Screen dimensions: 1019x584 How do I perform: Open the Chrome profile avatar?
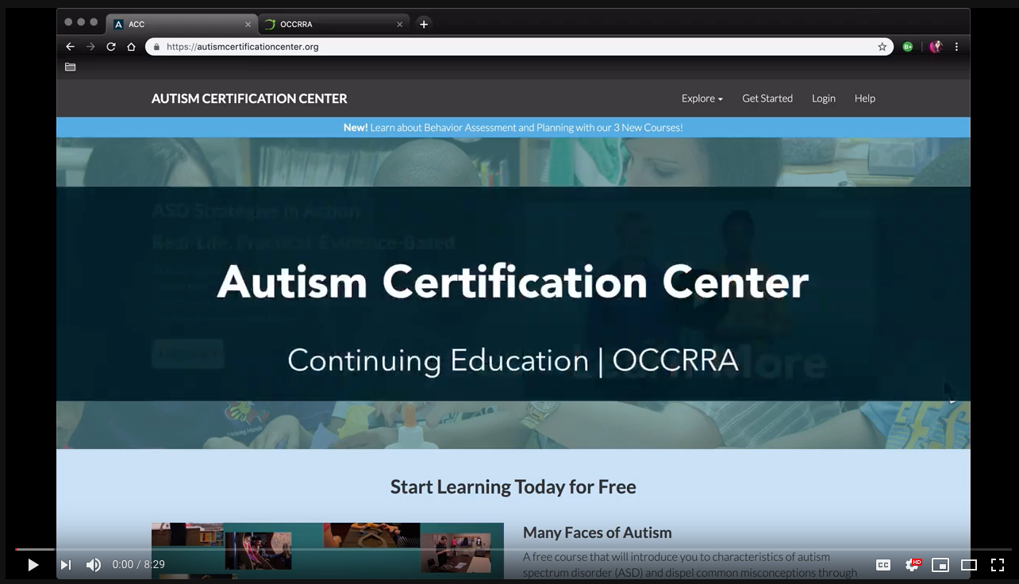coord(936,47)
